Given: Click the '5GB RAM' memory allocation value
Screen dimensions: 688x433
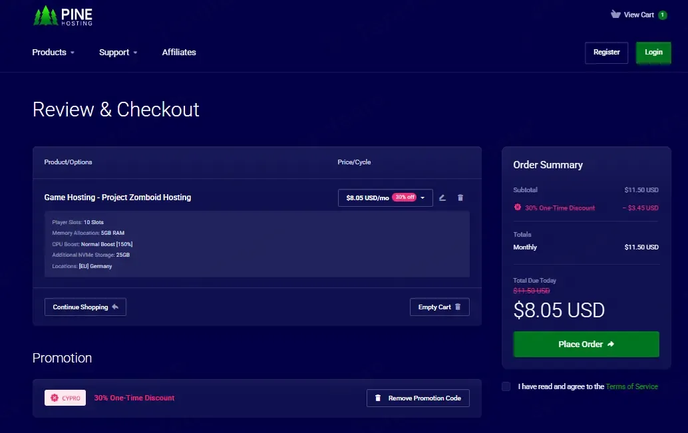Looking at the screenshot, I should (x=112, y=233).
